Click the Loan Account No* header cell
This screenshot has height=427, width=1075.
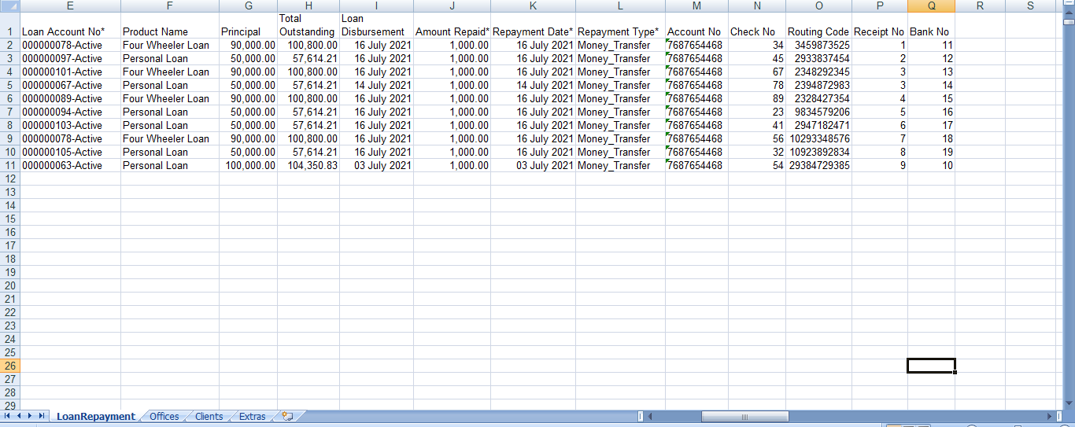coord(70,32)
